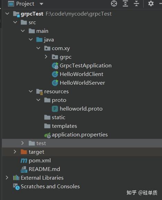Select the static folder label
Image resolution: width=162 pixels, height=200 pixels.
(x=59, y=117)
